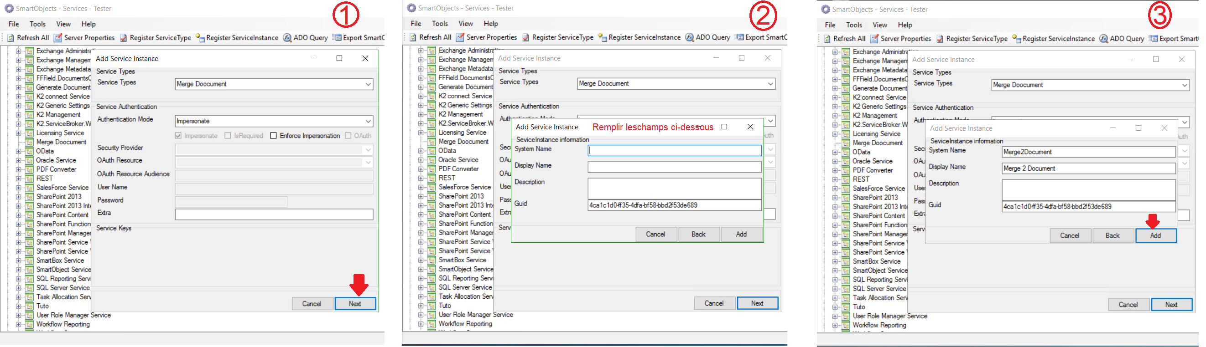
Task: Click Register ServiceType icon in step 2 toolbar
Action: (526, 37)
